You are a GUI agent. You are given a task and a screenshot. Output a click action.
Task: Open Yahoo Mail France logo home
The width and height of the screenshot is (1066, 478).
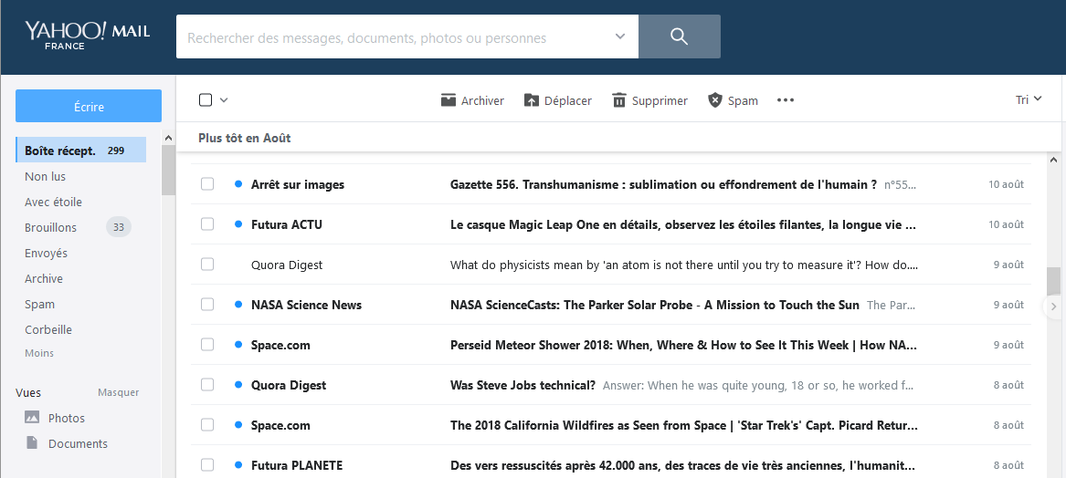[87, 36]
